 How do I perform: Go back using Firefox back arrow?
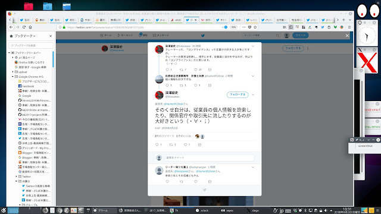(11, 27)
